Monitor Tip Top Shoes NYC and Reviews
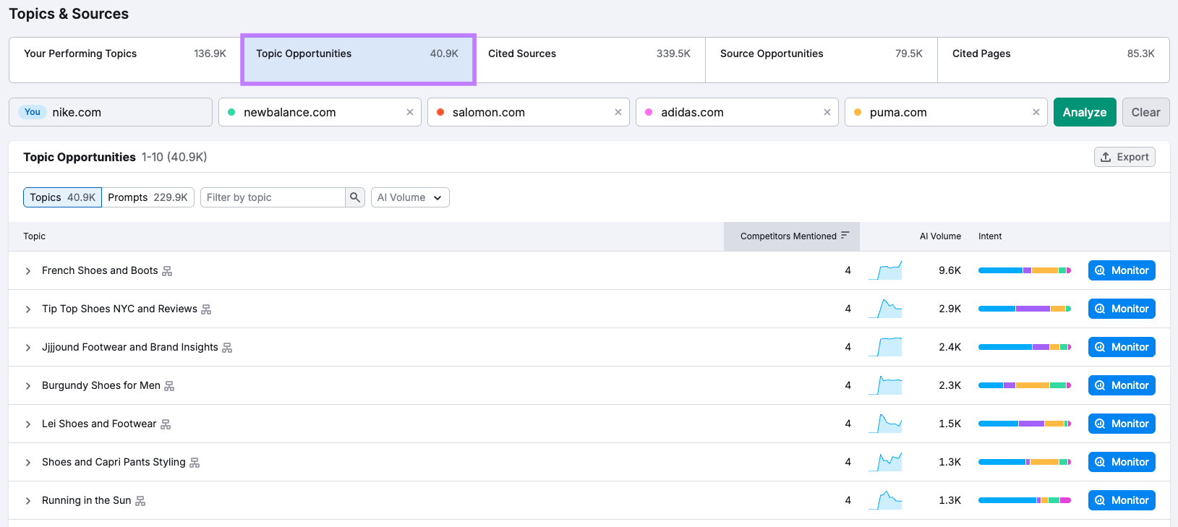This screenshot has height=527, width=1178. (1122, 309)
